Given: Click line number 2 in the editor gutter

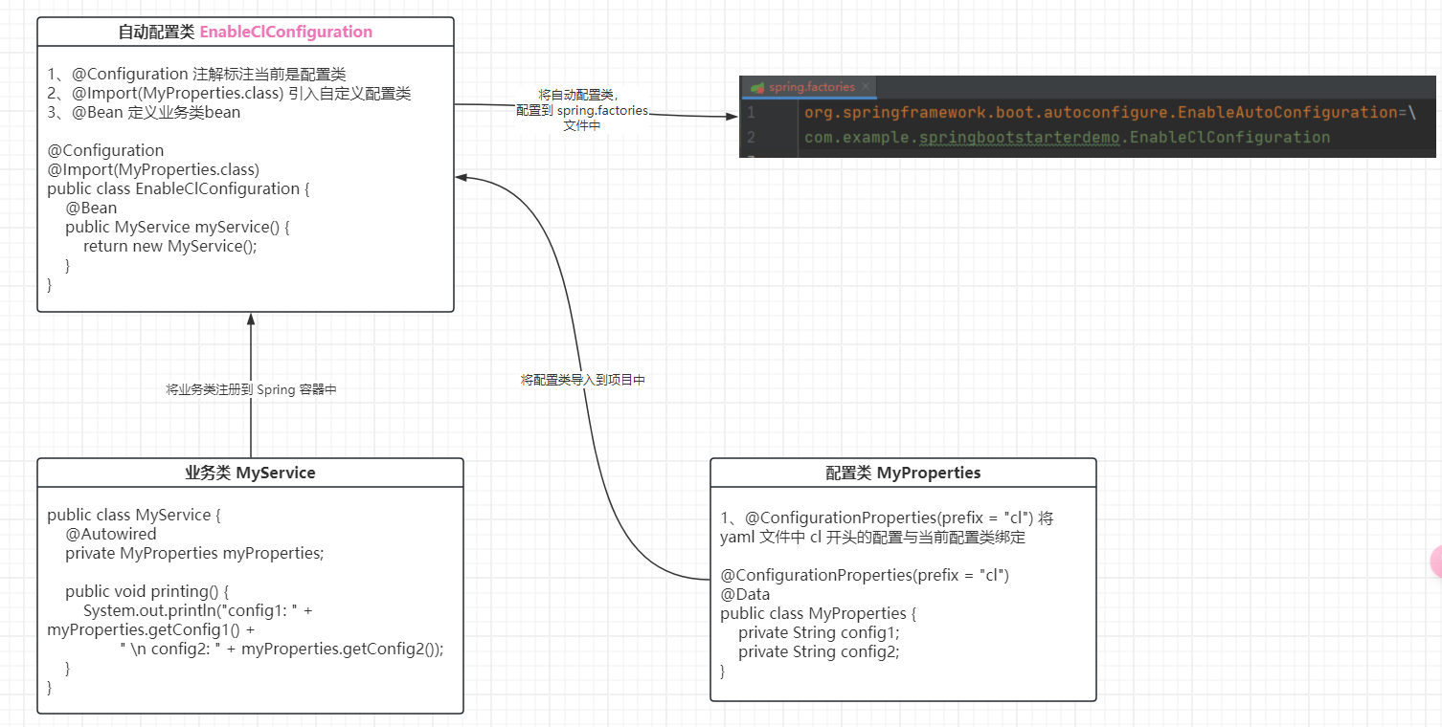Looking at the screenshot, I should pos(752,137).
